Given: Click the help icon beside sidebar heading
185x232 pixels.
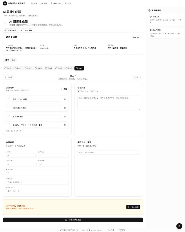Looking at the screenshot, I should tap(149, 10).
